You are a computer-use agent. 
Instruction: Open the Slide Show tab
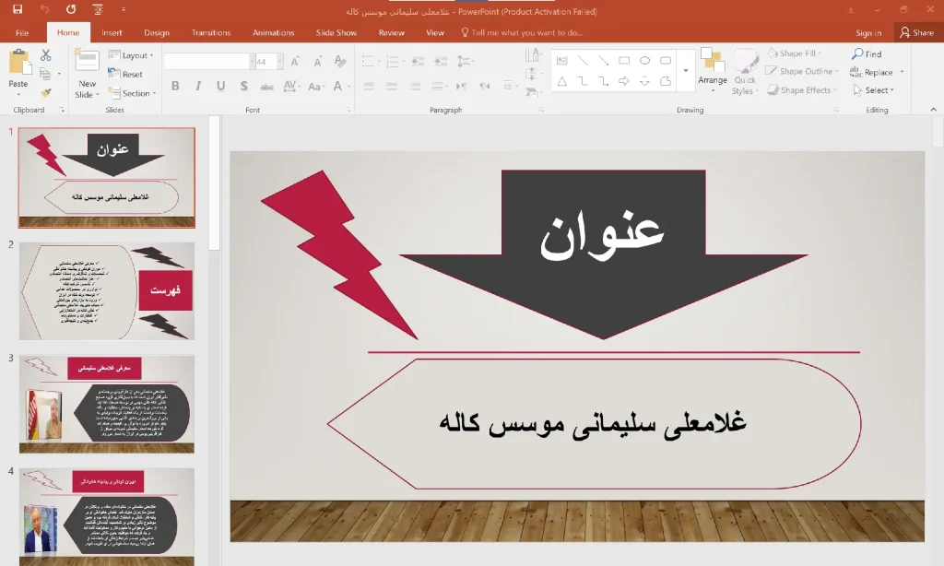(338, 31)
